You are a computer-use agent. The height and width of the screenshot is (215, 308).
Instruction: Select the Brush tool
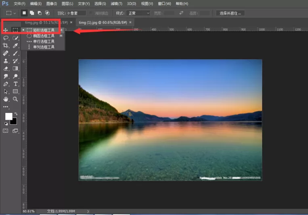tap(15, 53)
